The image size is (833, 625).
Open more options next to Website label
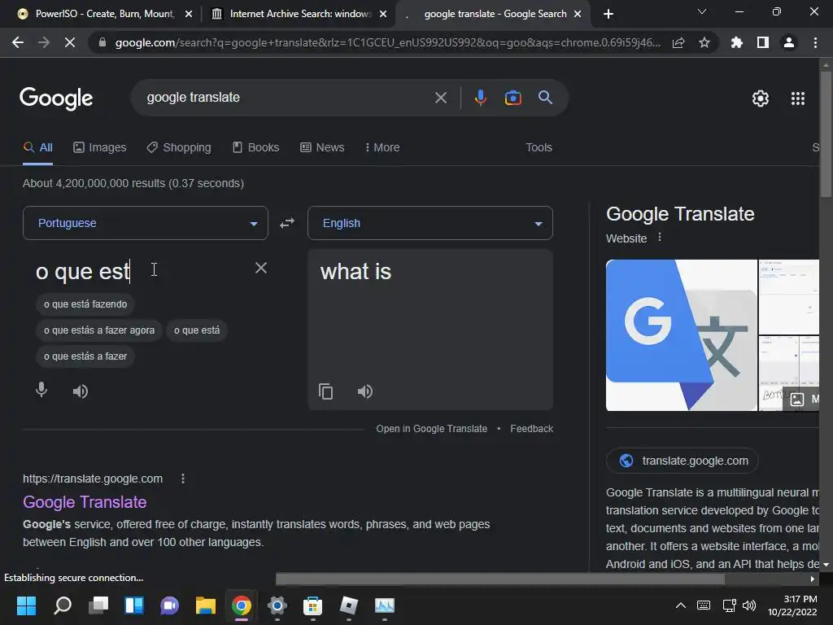click(x=660, y=238)
